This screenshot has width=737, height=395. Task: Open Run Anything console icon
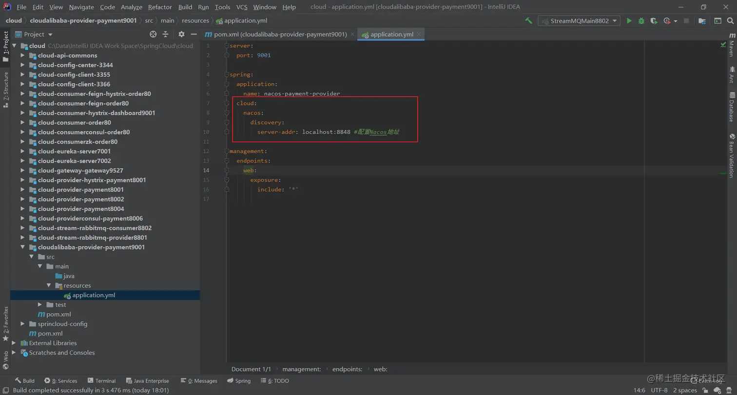pos(718,21)
